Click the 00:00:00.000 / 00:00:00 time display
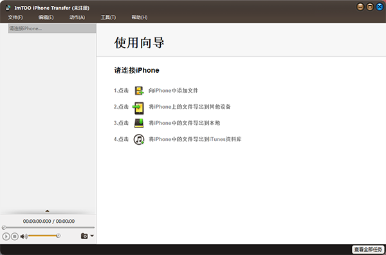 (x=49, y=222)
